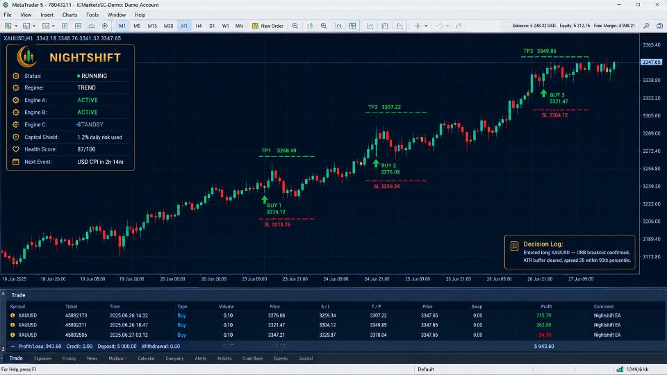Open the Charts menu

click(x=69, y=15)
